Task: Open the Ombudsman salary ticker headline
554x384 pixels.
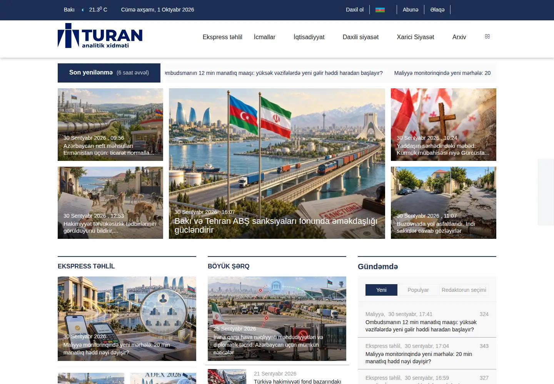Action: 274,73
